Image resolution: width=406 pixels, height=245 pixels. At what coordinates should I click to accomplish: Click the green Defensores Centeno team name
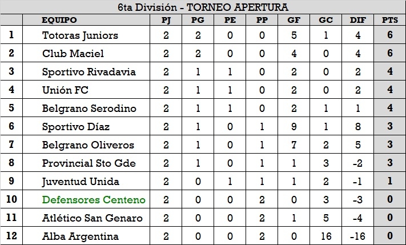[94, 200]
